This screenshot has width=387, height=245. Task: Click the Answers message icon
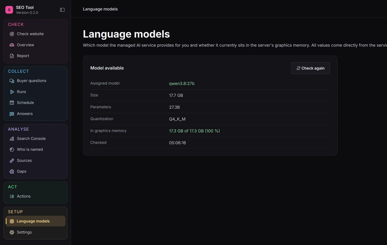click(x=12, y=114)
